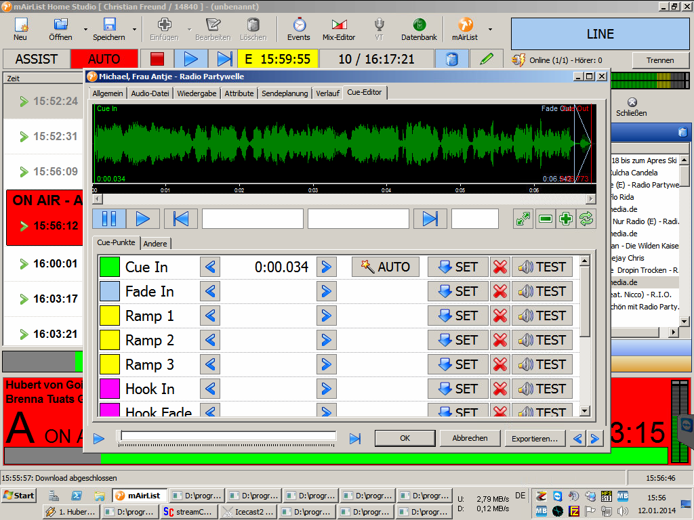Open the Windows Start button

pyautogui.click(x=18, y=495)
